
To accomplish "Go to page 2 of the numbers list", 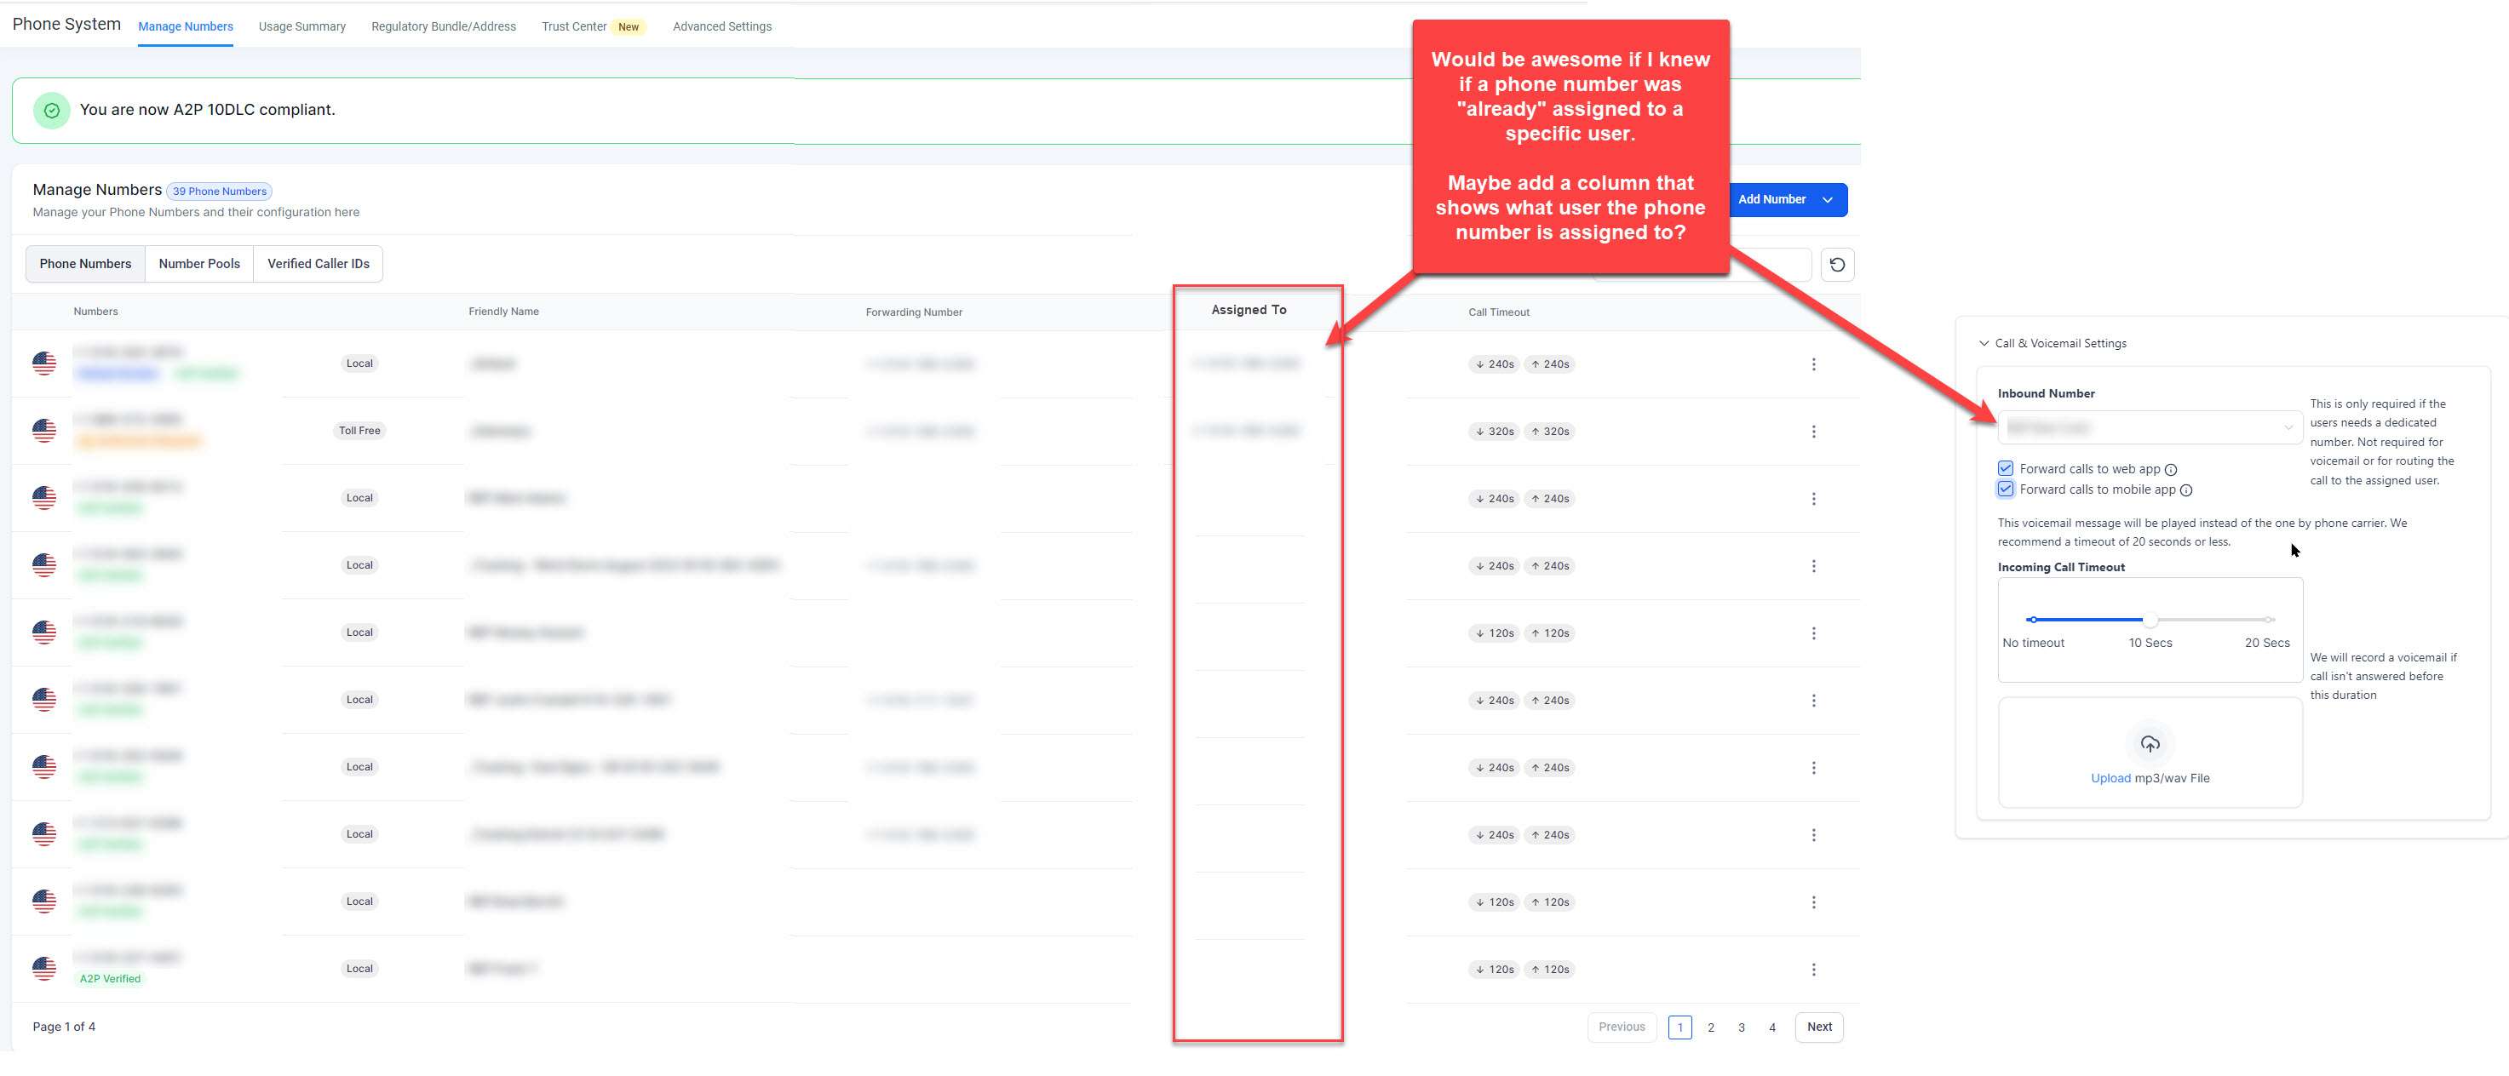I will tap(1710, 1028).
